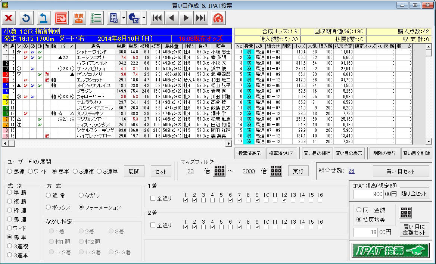
Task: Click the 買い目セット button
Action: pyautogui.click(x=401, y=171)
